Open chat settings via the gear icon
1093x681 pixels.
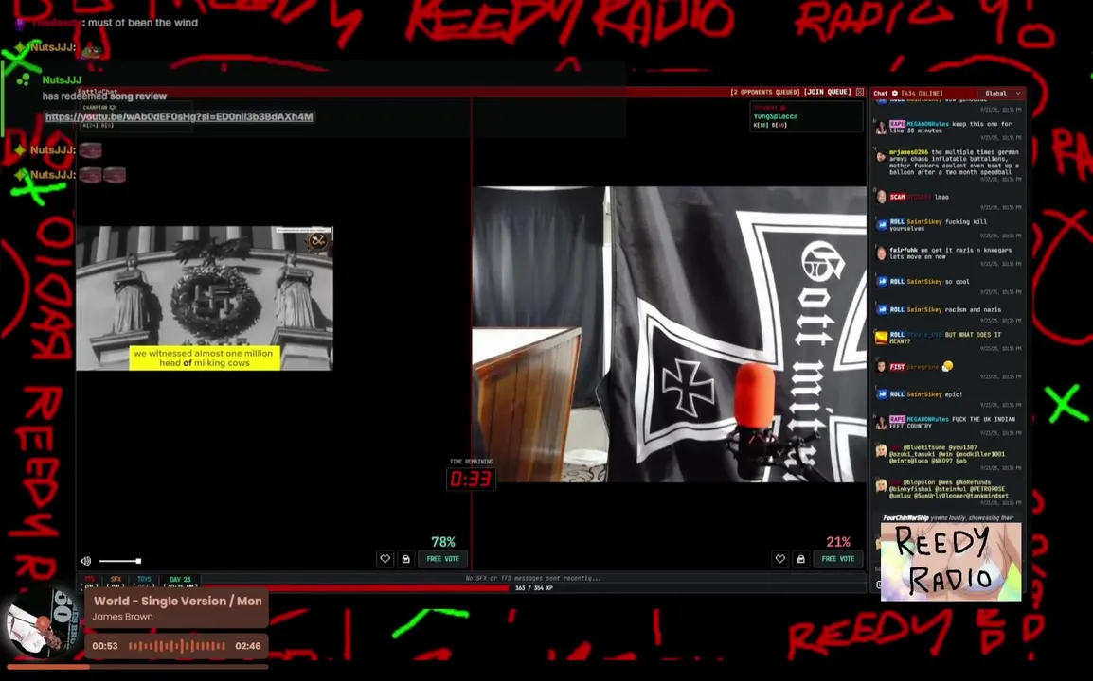coord(895,93)
